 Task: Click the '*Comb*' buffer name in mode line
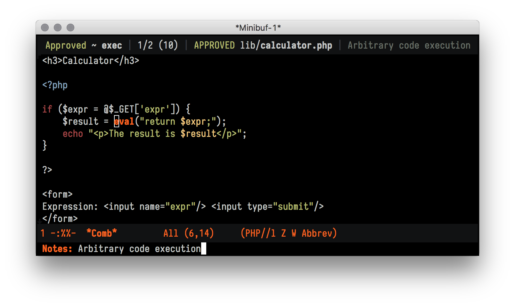(102, 233)
